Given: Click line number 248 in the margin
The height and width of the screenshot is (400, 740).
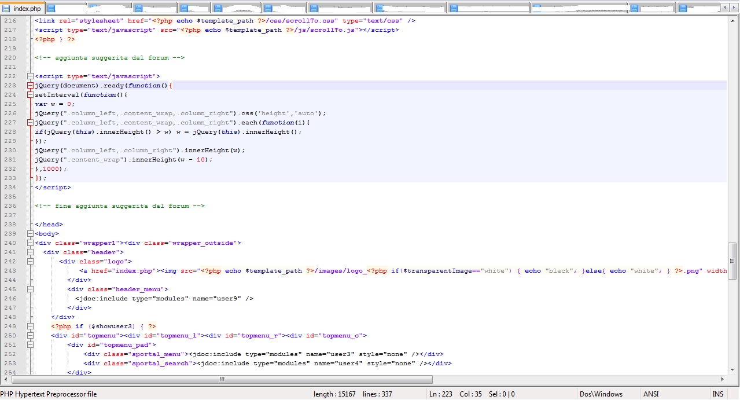Looking at the screenshot, I should (10, 317).
